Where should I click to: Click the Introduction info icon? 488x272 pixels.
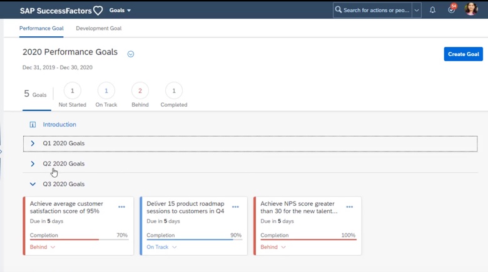tap(33, 125)
